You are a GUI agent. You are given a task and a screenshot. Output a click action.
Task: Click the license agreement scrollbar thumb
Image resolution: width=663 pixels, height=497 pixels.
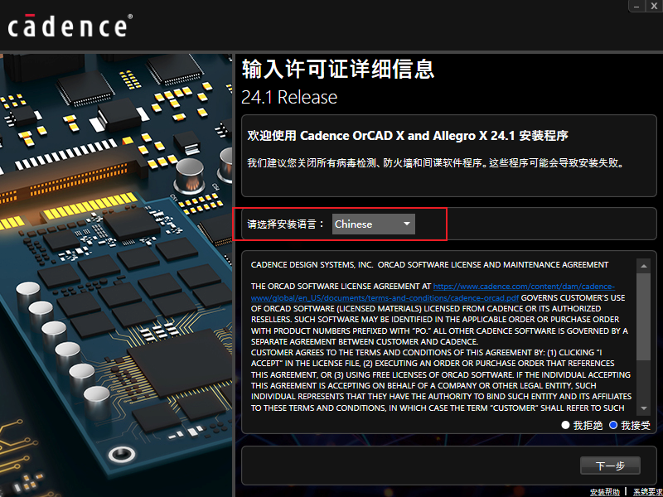644,317
